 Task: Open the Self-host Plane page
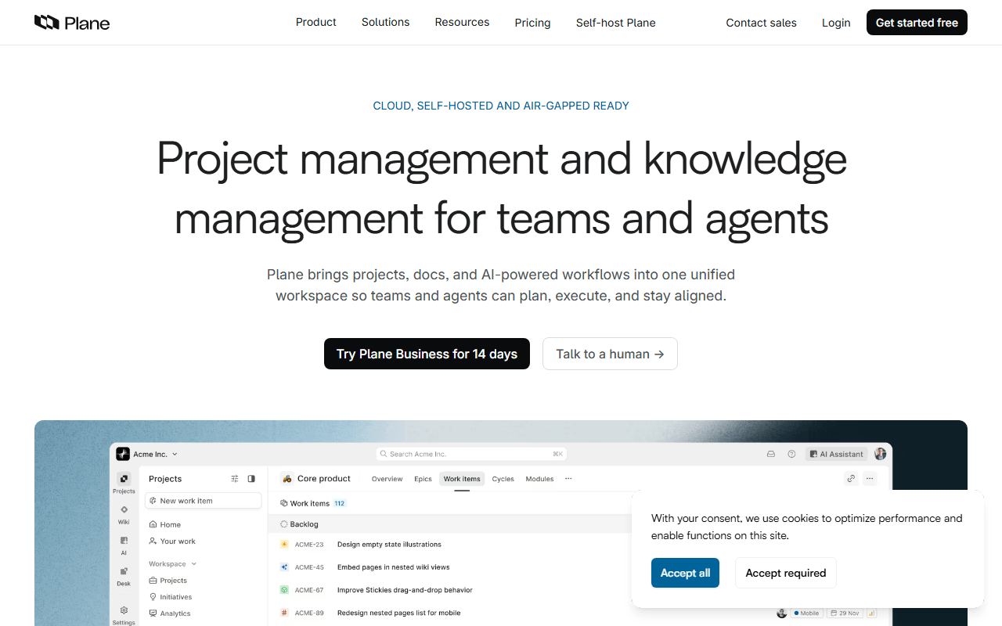[616, 23]
